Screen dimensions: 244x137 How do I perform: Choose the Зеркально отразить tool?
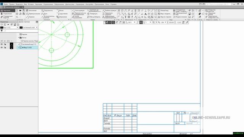pos(108,14)
